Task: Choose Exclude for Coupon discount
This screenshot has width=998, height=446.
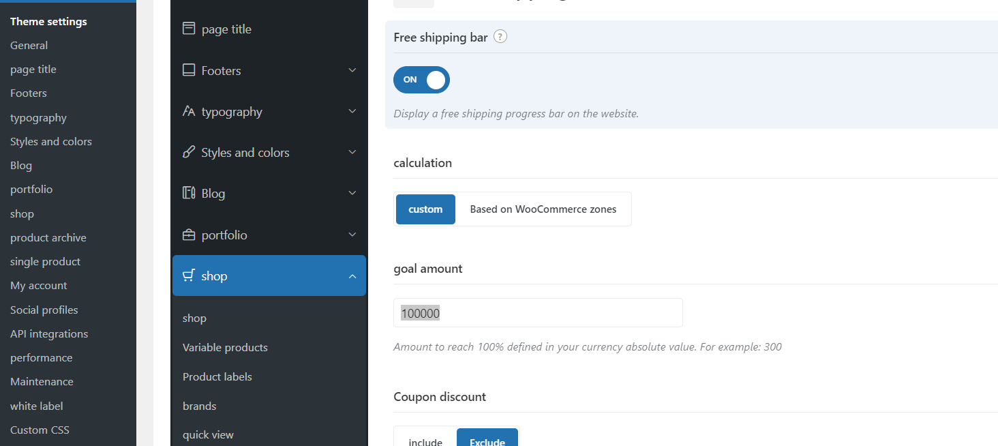Action: [487, 441]
